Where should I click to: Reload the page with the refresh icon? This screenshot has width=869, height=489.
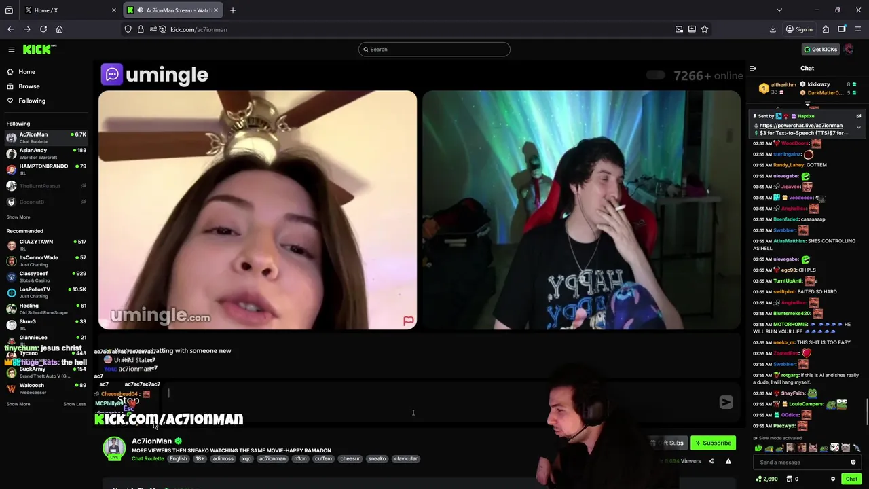click(x=43, y=29)
